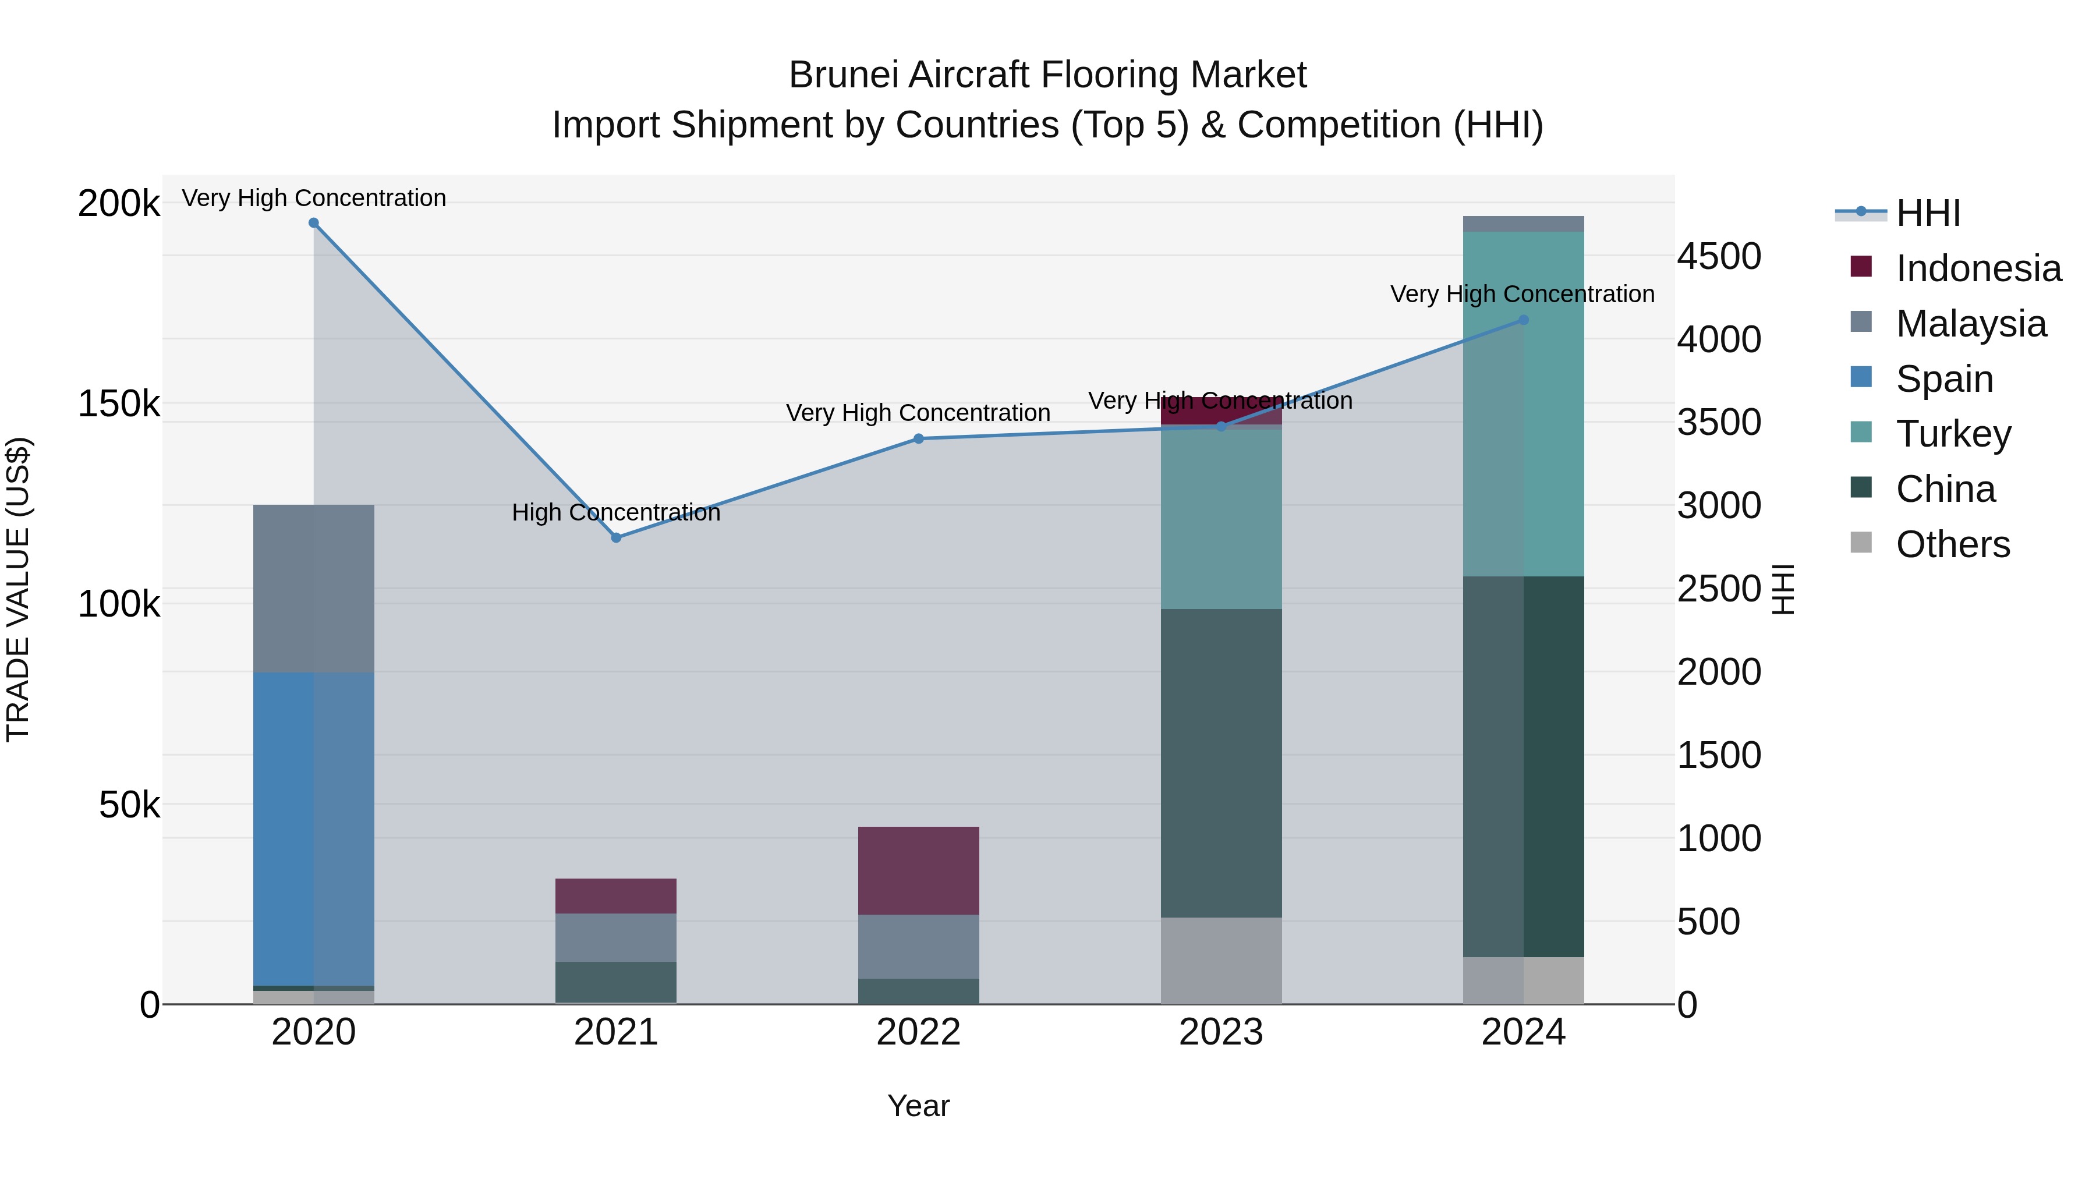Click the China bar segment in 2023
This screenshot has height=1179, width=2096.
pos(1222,763)
